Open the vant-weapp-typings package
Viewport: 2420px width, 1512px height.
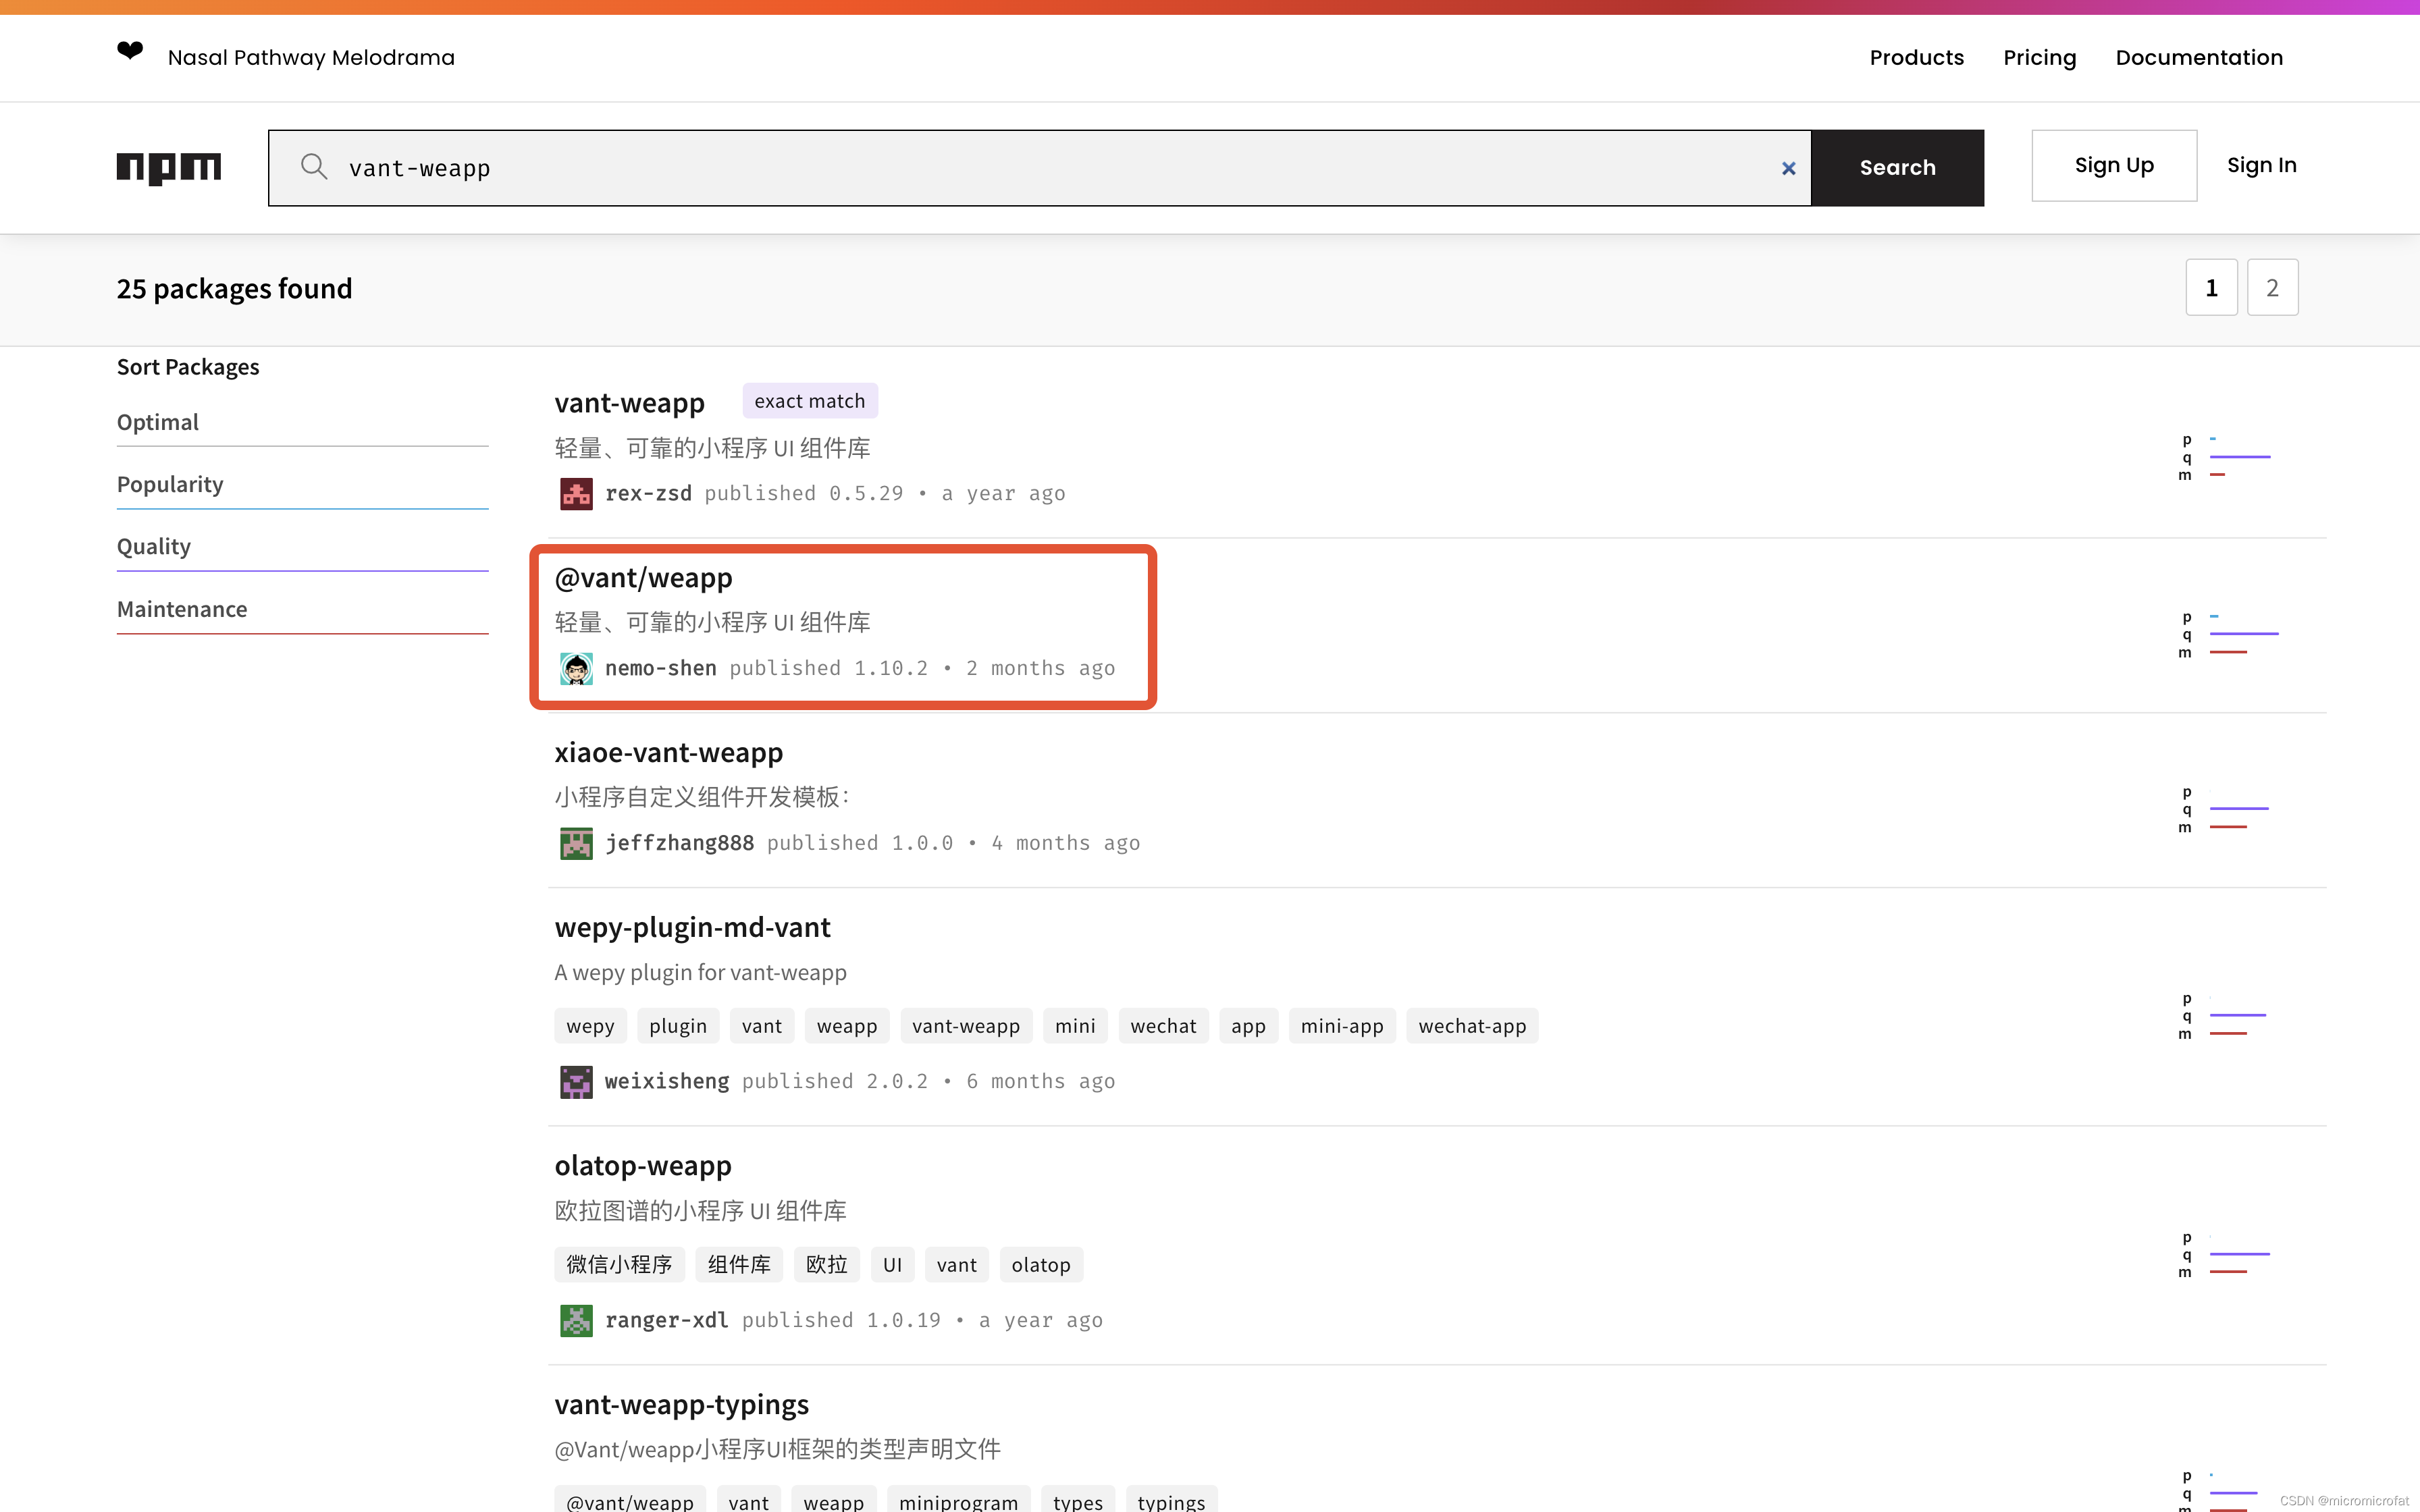681,1404
